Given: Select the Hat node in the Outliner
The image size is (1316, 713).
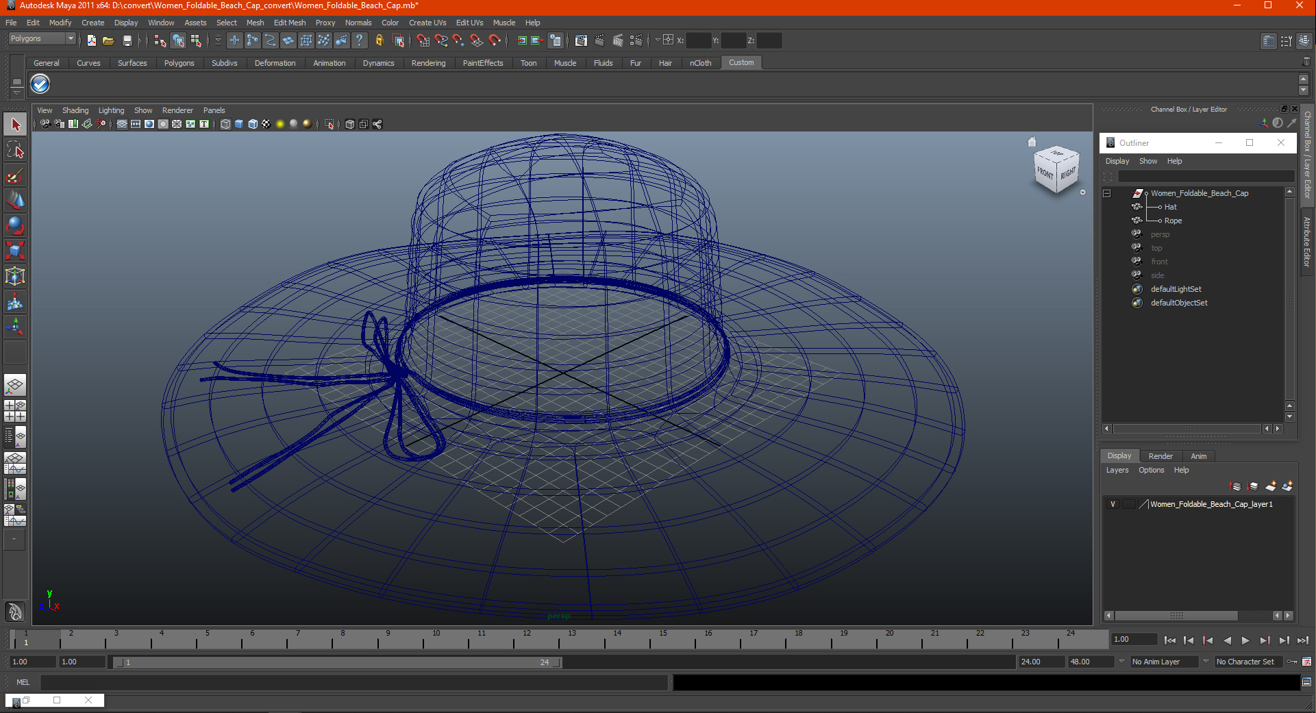Looking at the screenshot, I should (1170, 207).
